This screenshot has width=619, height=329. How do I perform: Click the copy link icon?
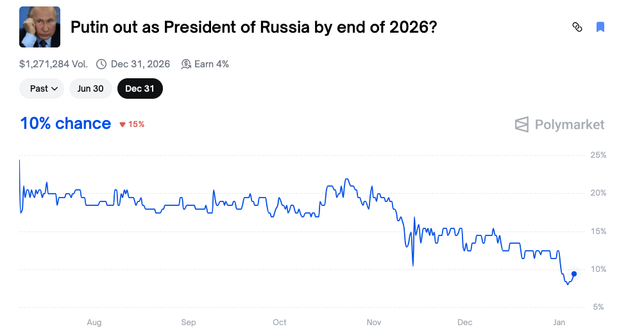pyautogui.click(x=577, y=27)
